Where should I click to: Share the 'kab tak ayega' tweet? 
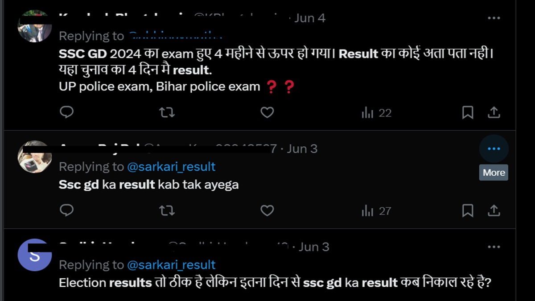pyautogui.click(x=494, y=210)
